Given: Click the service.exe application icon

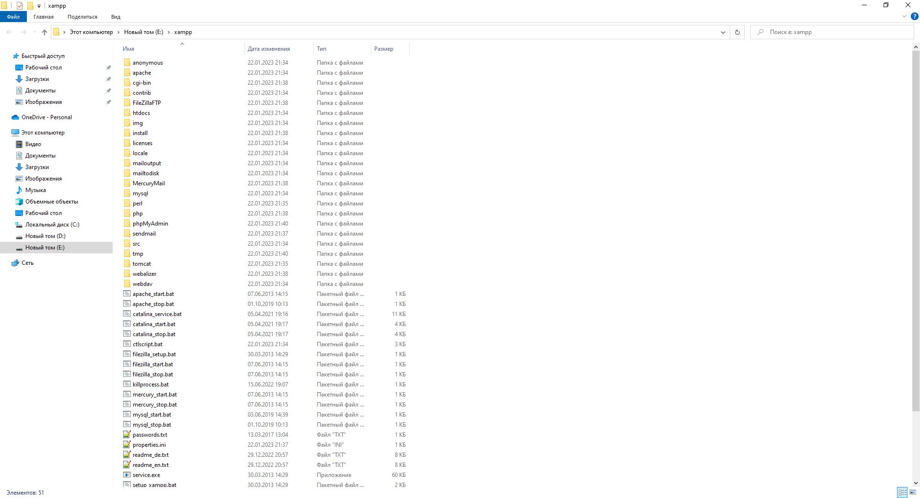Looking at the screenshot, I should 127,475.
